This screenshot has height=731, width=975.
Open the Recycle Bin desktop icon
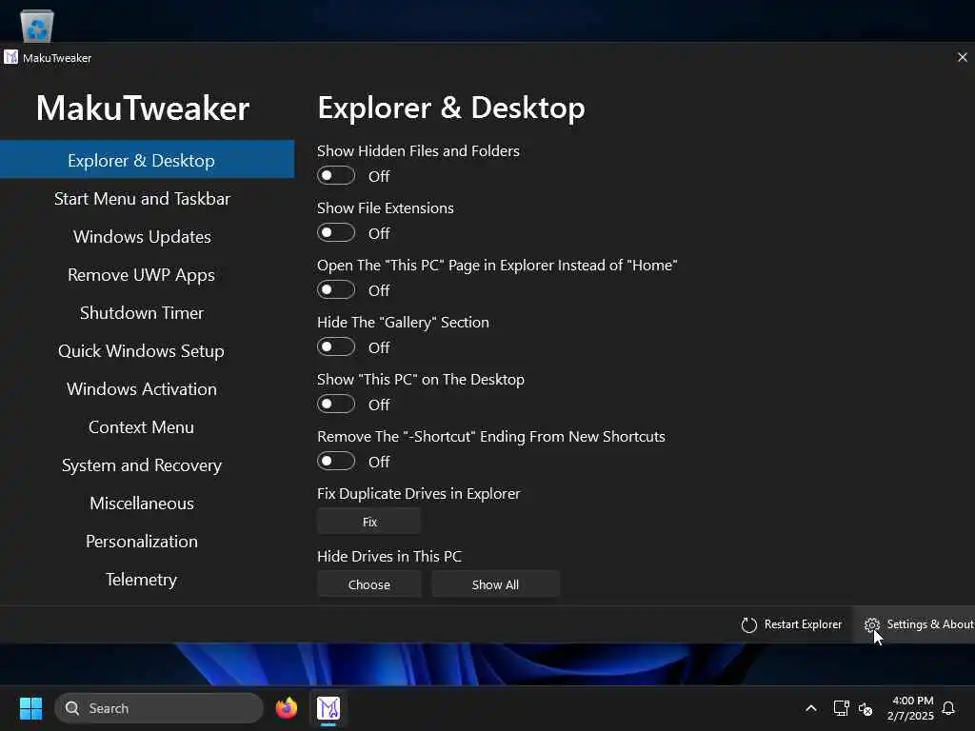pos(37,26)
